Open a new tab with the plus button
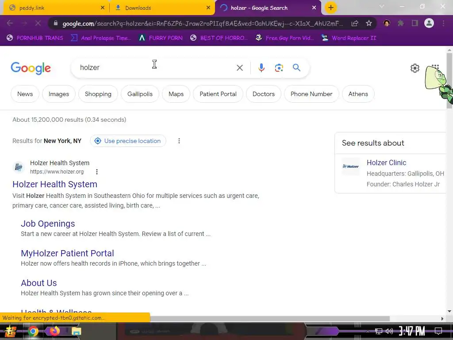Image resolution: width=453 pixels, height=340 pixels. pos(331,8)
